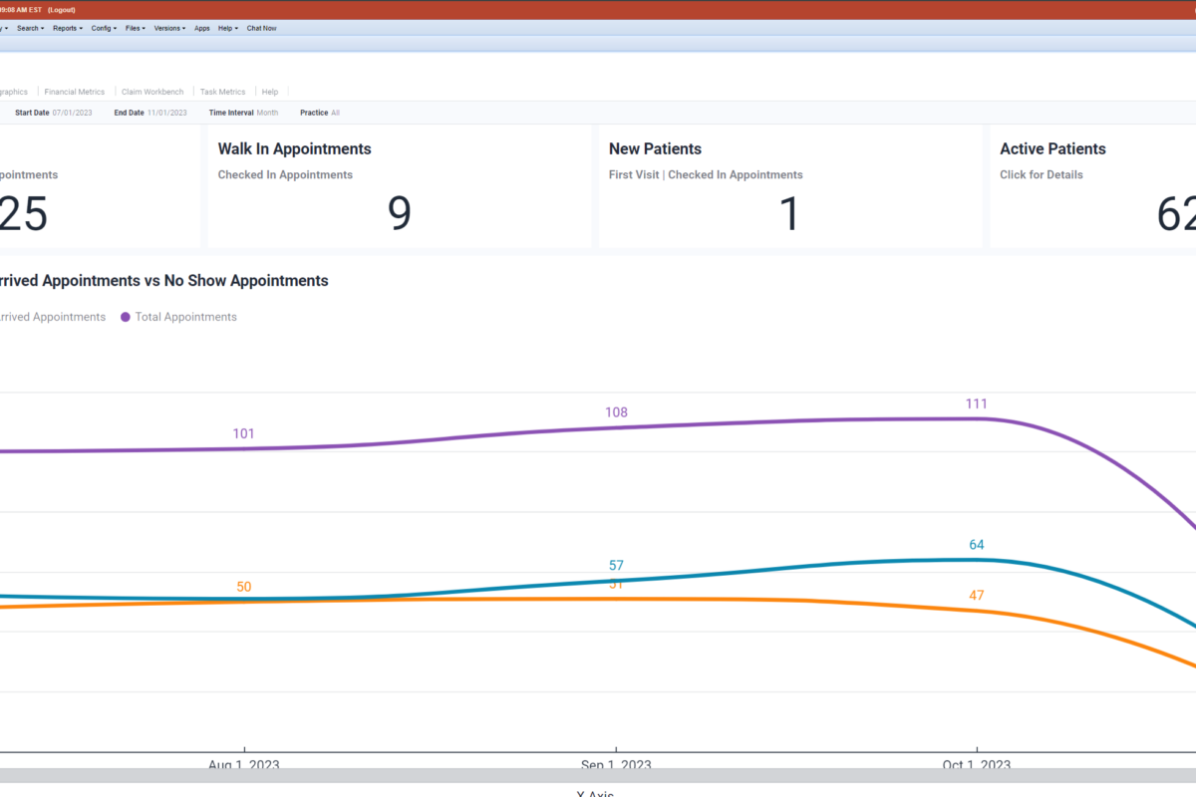Open the Help menu in top bar
This screenshot has width=1196, height=797.
227,28
